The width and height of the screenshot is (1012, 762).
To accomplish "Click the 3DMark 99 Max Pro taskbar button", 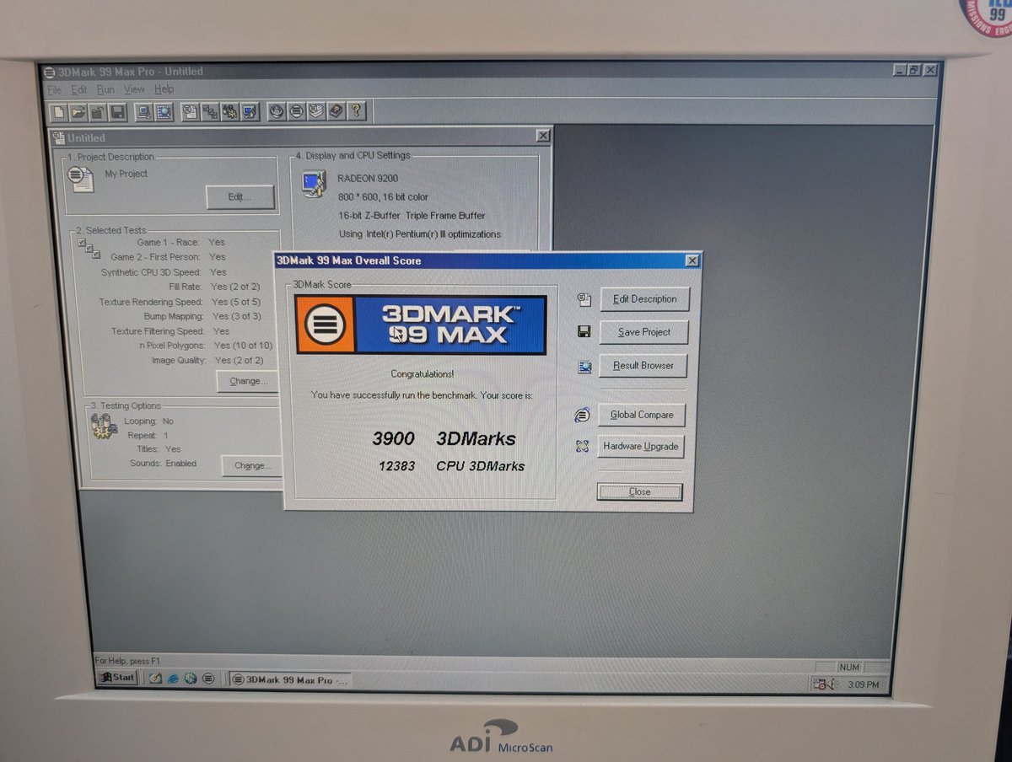I will [289, 679].
